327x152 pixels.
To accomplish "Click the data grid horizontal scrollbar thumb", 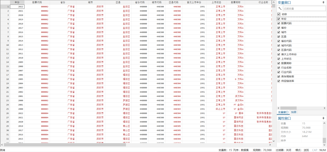I will 65,144.
